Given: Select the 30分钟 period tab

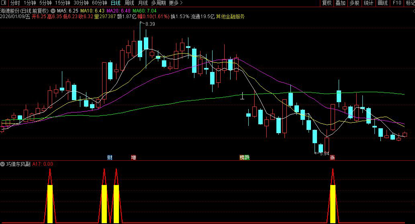Looking at the screenshot, I should tap(81, 3).
